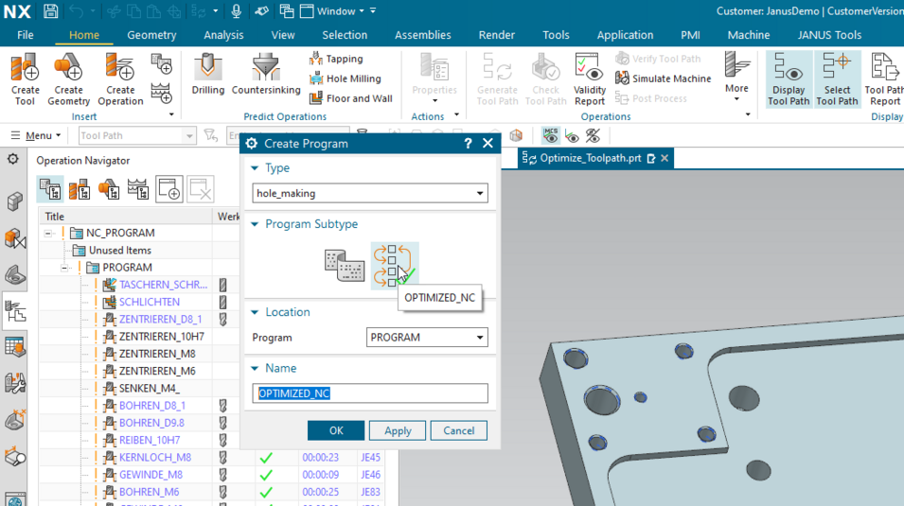This screenshot has width=904, height=506.
Task: Select the Hole Milling operation
Action: click(x=346, y=79)
